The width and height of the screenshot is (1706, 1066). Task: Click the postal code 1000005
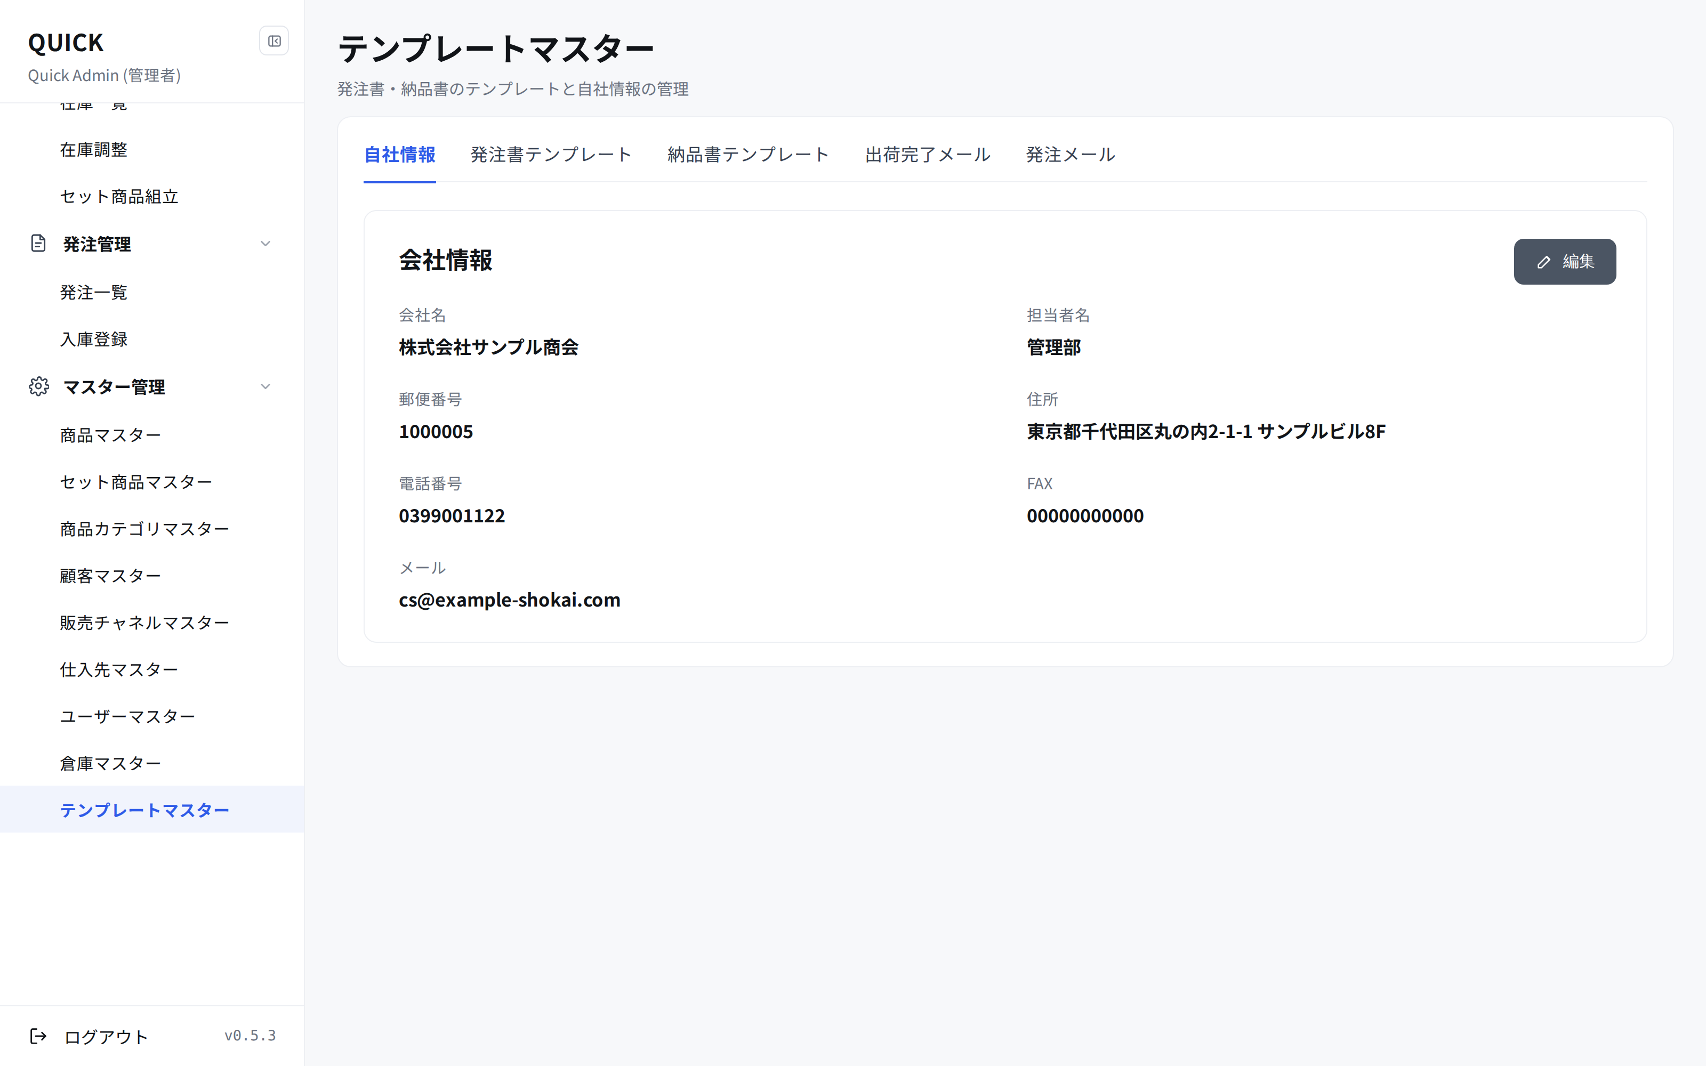click(x=436, y=432)
